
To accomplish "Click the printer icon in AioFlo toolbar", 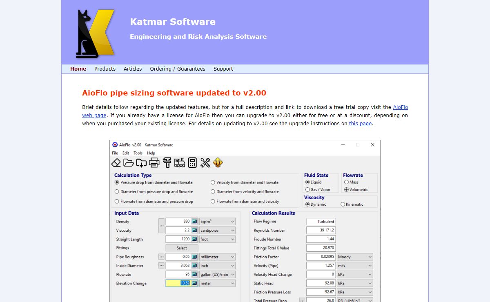I will (x=154, y=163).
